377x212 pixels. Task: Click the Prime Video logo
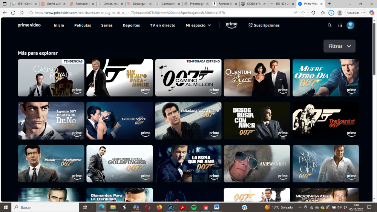tap(29, 25)
